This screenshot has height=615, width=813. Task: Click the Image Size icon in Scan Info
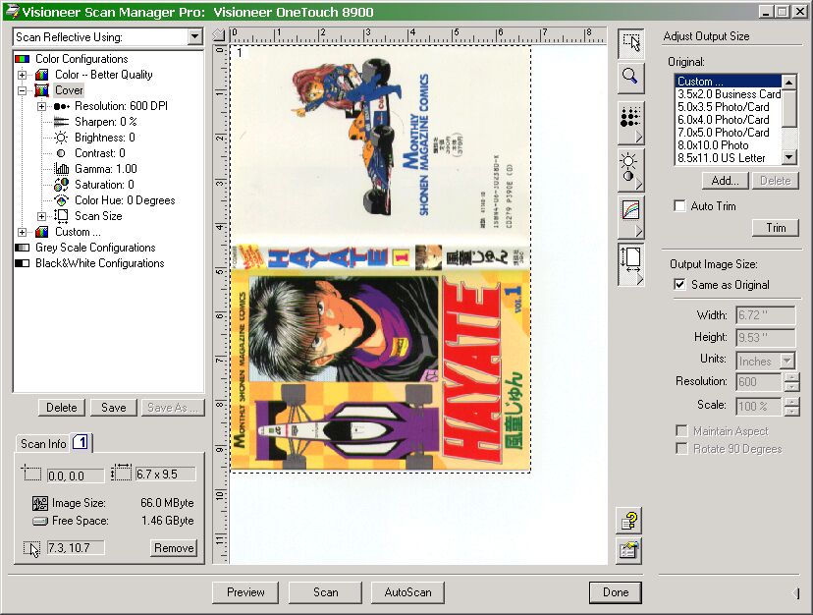pyautogui.click(x=40, y=503)
